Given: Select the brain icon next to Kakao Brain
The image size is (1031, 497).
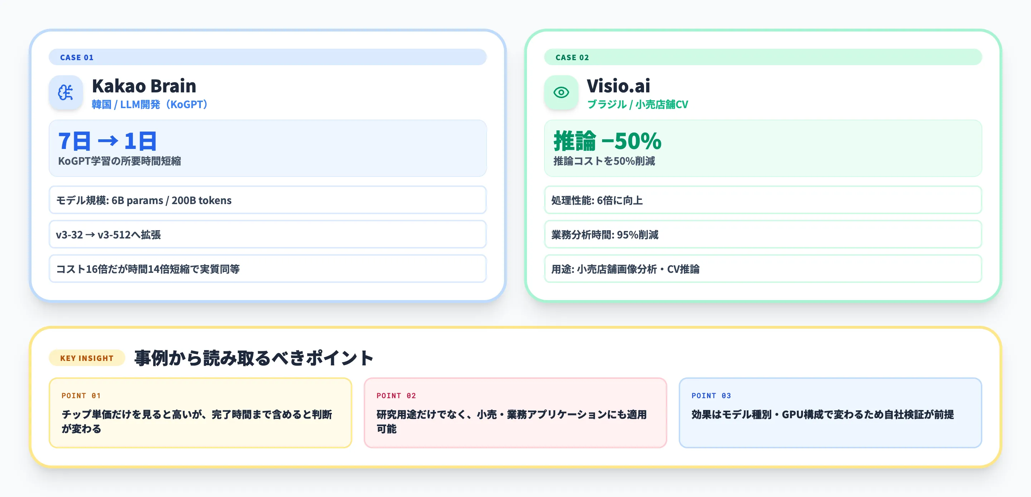Looking at the screenshot, I should (67, 92).
